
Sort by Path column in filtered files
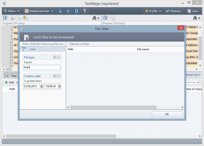(101, 49)
